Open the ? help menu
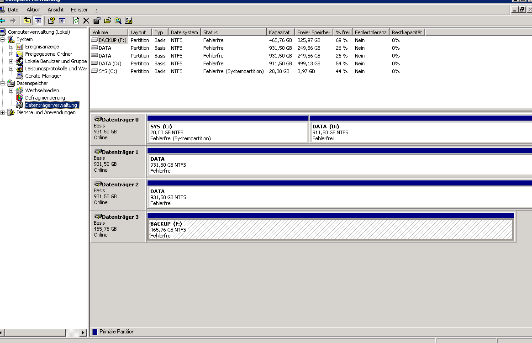Viewport: 532px width, 343px height. click(96, 10)
